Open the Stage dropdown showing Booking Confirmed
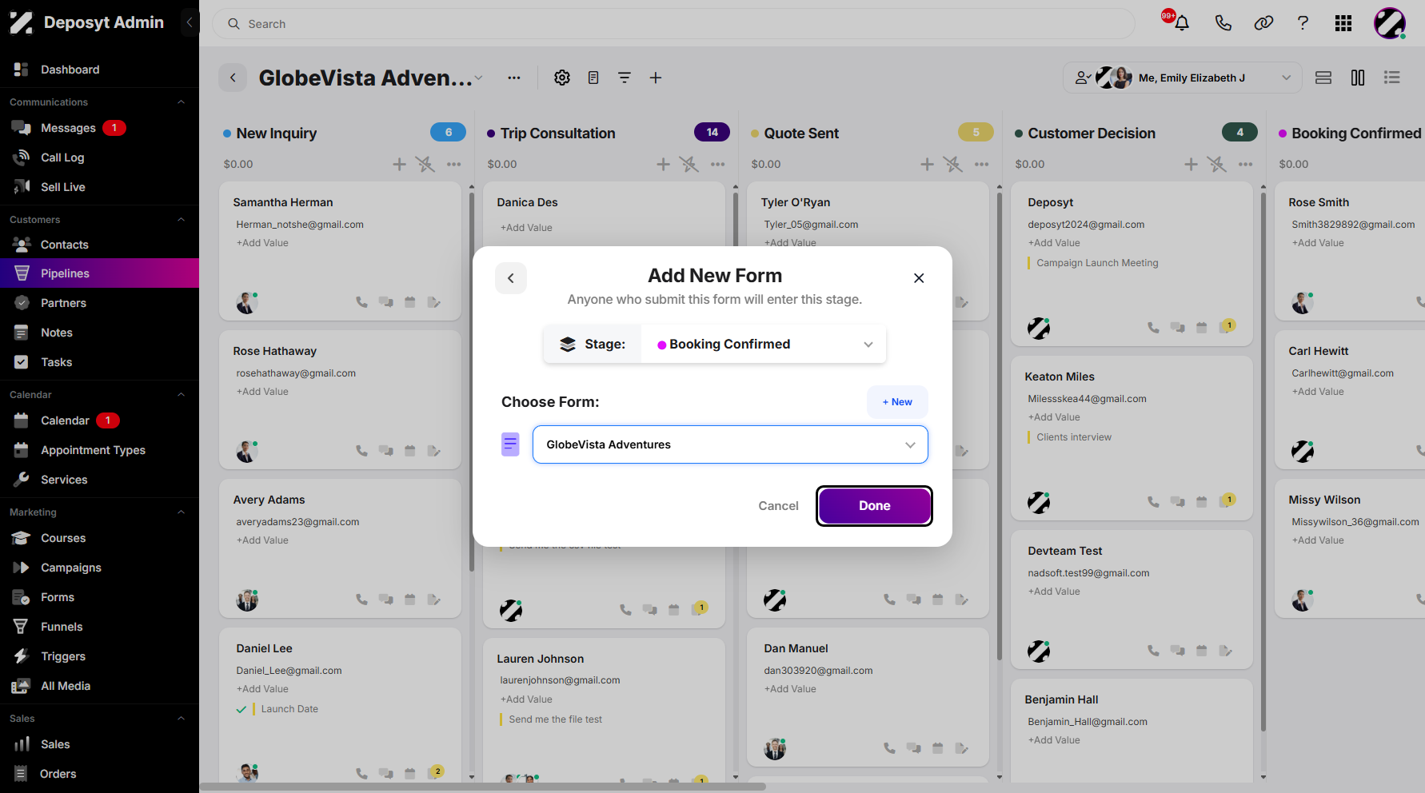 tap(763, 344)
